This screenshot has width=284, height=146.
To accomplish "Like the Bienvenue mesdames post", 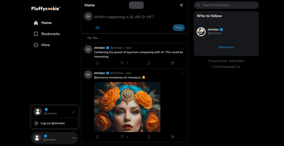I will tap(122, 137).
